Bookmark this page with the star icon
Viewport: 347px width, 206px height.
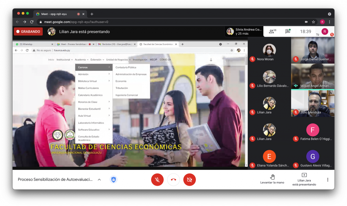point(313,22)
